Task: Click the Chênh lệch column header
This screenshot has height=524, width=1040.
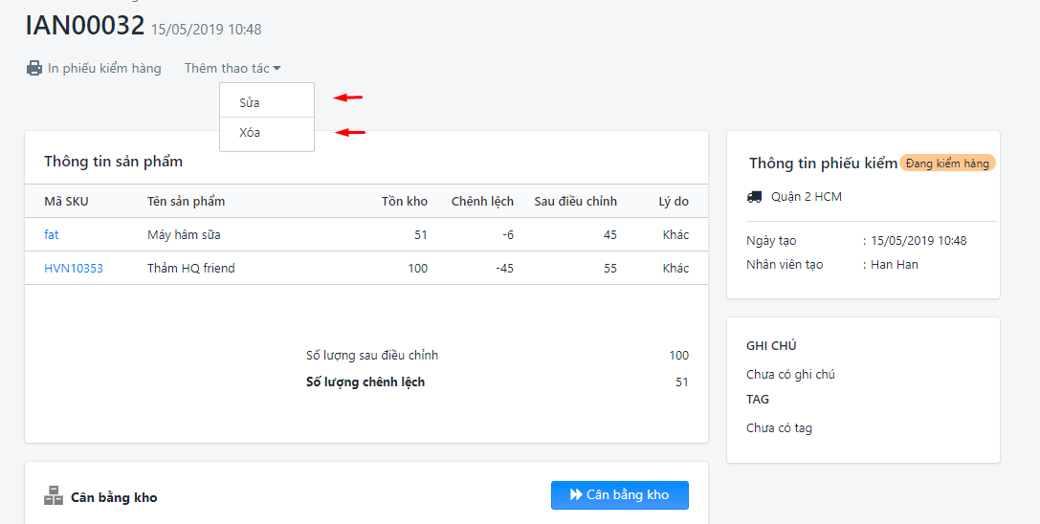Action: (x=482, y=202)
